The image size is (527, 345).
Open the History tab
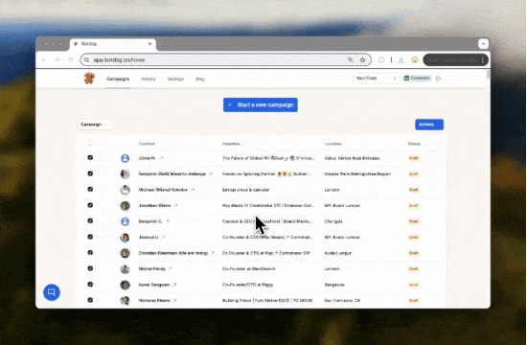[x=149, y=79]
